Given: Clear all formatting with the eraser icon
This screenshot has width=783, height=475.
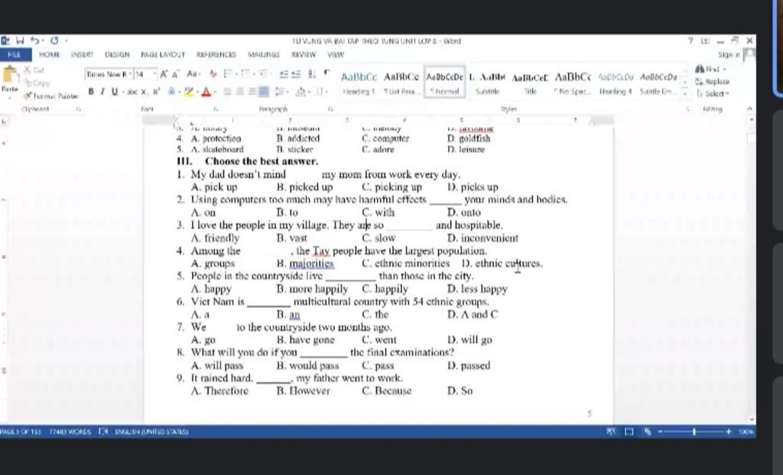Looking at the screenshot, I should tap(213, 74).
